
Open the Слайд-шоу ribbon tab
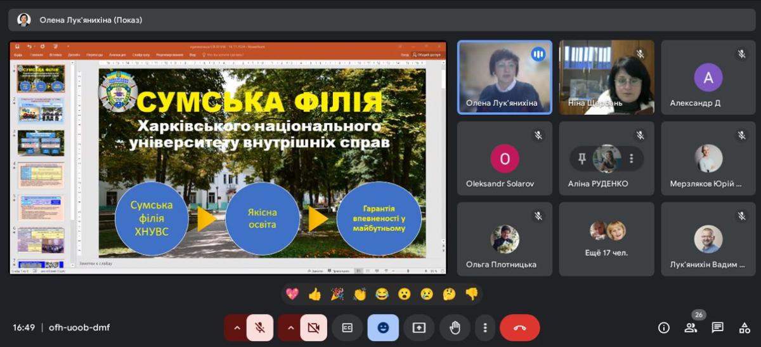(140, 55)
